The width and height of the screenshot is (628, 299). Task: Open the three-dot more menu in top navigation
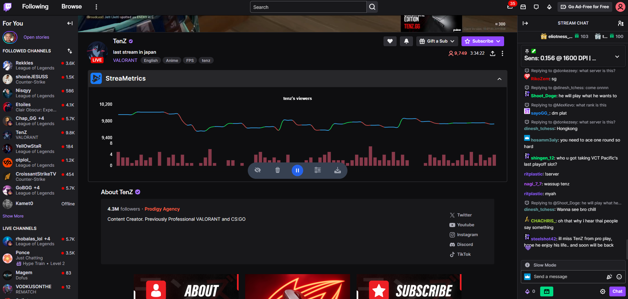(96, 7)
